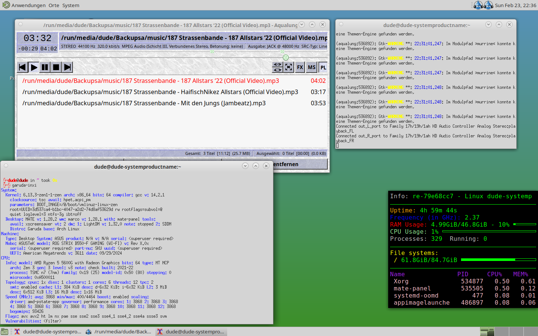
Task: Switch to first terminal taskbar entry
Action: (x=48, y=332)
